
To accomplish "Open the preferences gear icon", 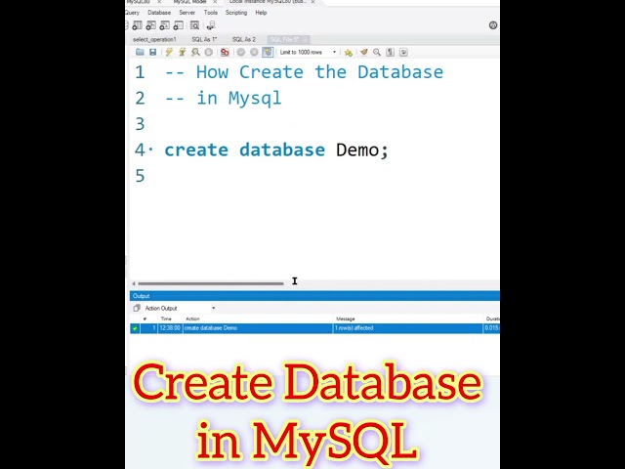I will click(493, 25).
